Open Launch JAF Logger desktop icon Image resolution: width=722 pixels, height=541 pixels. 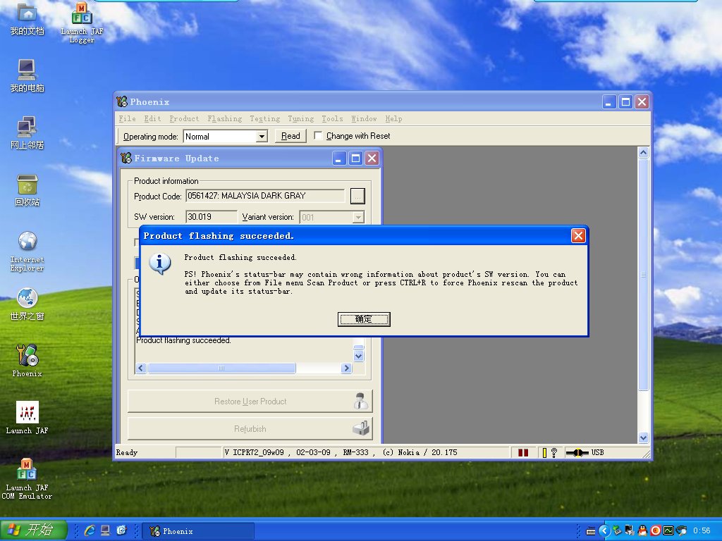click(82, 23)
